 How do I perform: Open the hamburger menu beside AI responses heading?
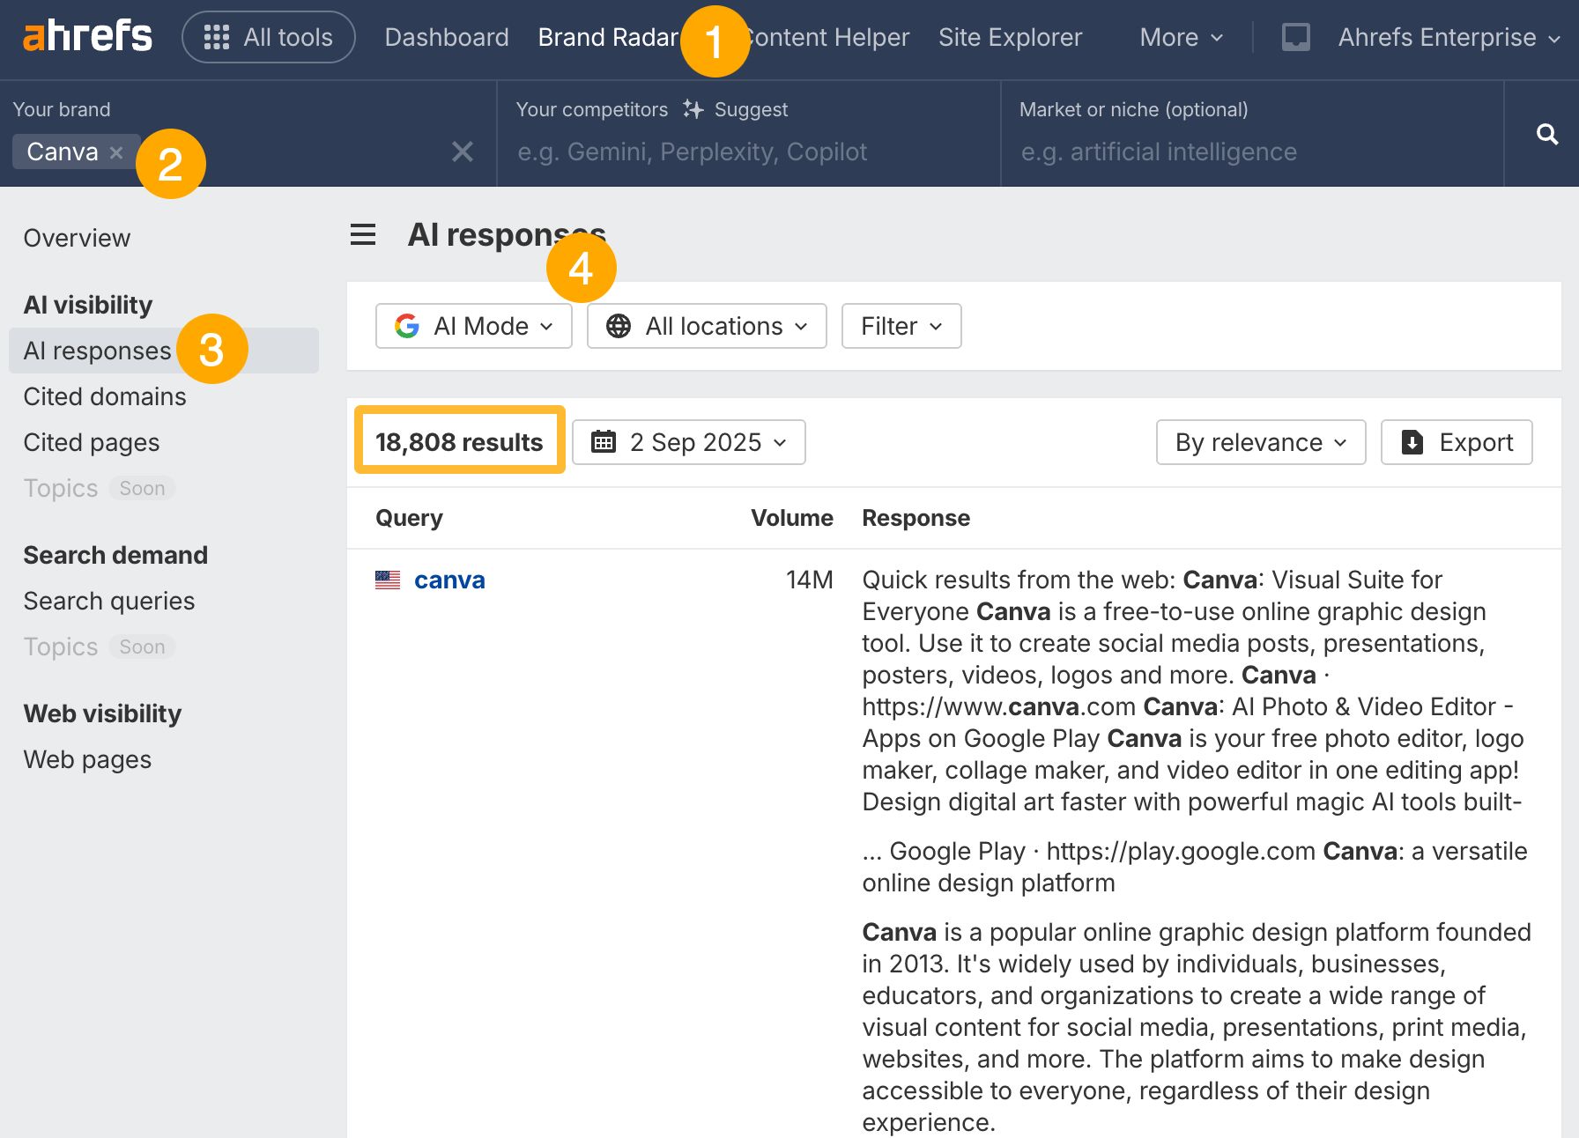pyautogui.click(x=362, y=234)
